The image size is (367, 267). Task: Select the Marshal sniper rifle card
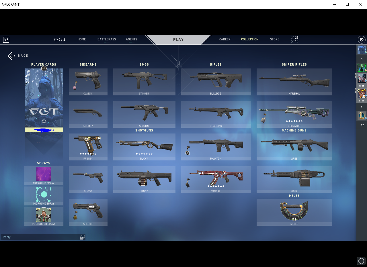tap(294, 82)
